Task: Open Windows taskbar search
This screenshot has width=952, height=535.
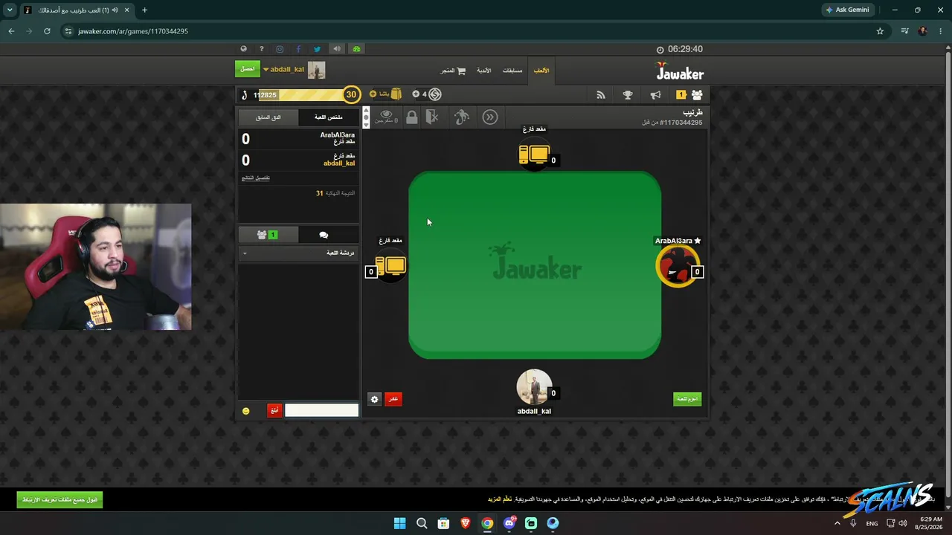Action: (x=422, y=523)
